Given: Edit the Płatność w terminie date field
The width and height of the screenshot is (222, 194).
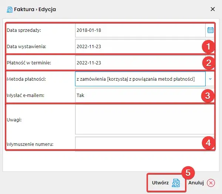Looking at the screenshot, I should click(140, 63).
